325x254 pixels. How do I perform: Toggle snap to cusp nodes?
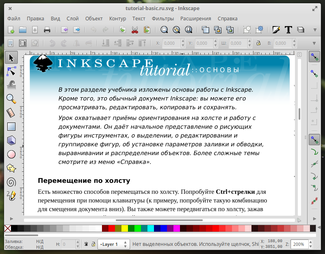pyautogui.click(x=314, y=176)
